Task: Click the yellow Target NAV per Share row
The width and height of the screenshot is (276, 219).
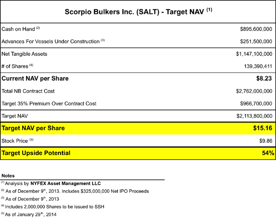Action: [138, 128]
